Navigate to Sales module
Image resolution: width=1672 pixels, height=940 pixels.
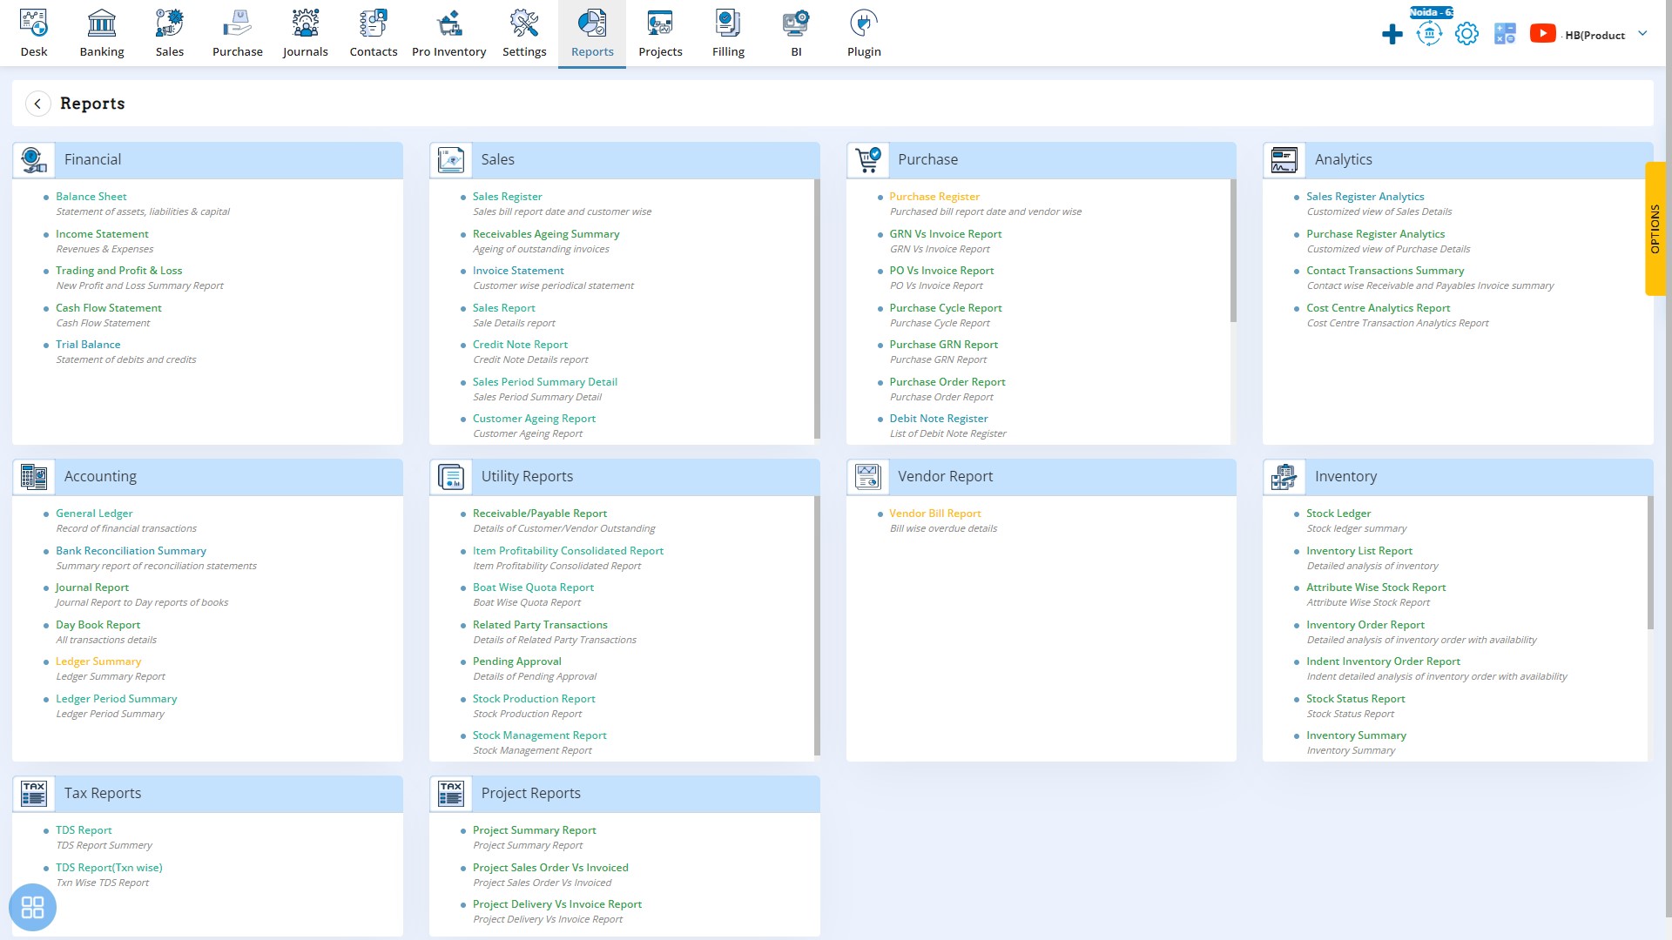coord(169,32)
